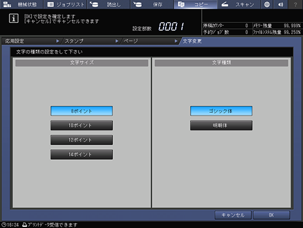Click the arrow after 応用設定 breadcrumb

[57, 41]
